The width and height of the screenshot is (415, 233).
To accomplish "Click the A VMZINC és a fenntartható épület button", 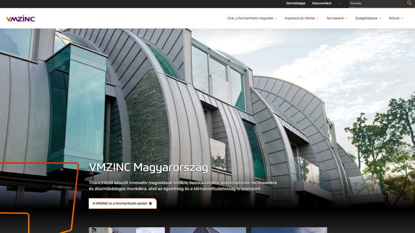I will pyautogui.click(x=123, y=204).
